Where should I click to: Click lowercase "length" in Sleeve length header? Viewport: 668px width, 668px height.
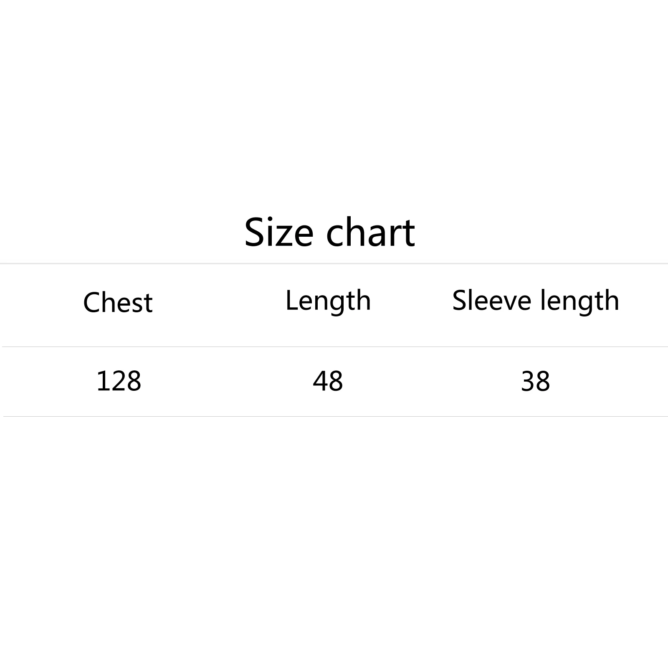[x=579, y=301]
